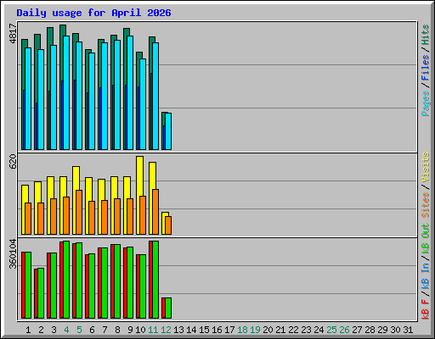The width and height of the screenshot is (435, 339).
Task: Click the cyan files bar for day 1
Action: point(28,98)
